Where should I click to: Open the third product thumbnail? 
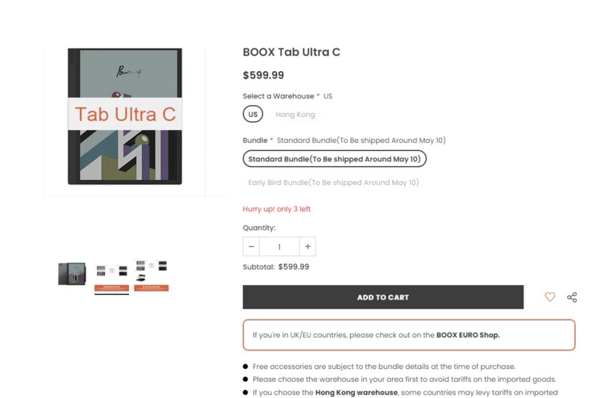[152, 275]
